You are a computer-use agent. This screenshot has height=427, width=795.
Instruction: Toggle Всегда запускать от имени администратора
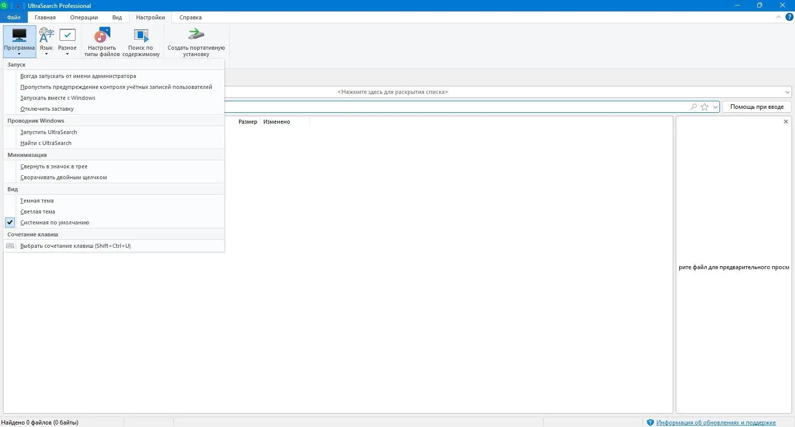114,76
